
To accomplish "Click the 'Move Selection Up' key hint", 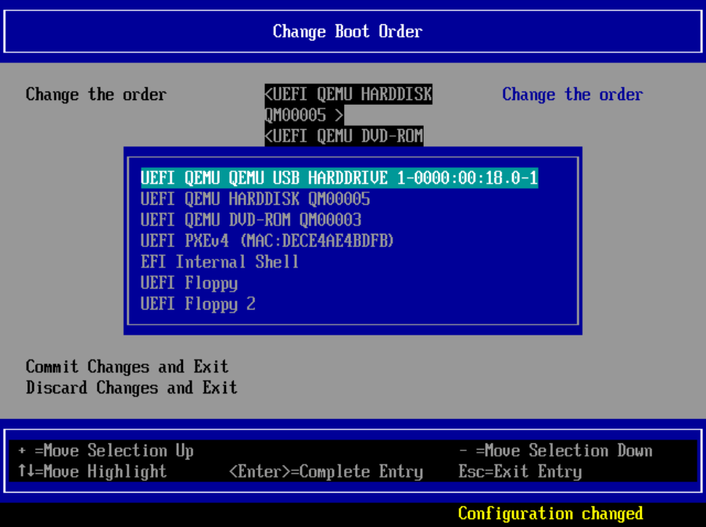I will pyautogui.click(x=106, y=451).
